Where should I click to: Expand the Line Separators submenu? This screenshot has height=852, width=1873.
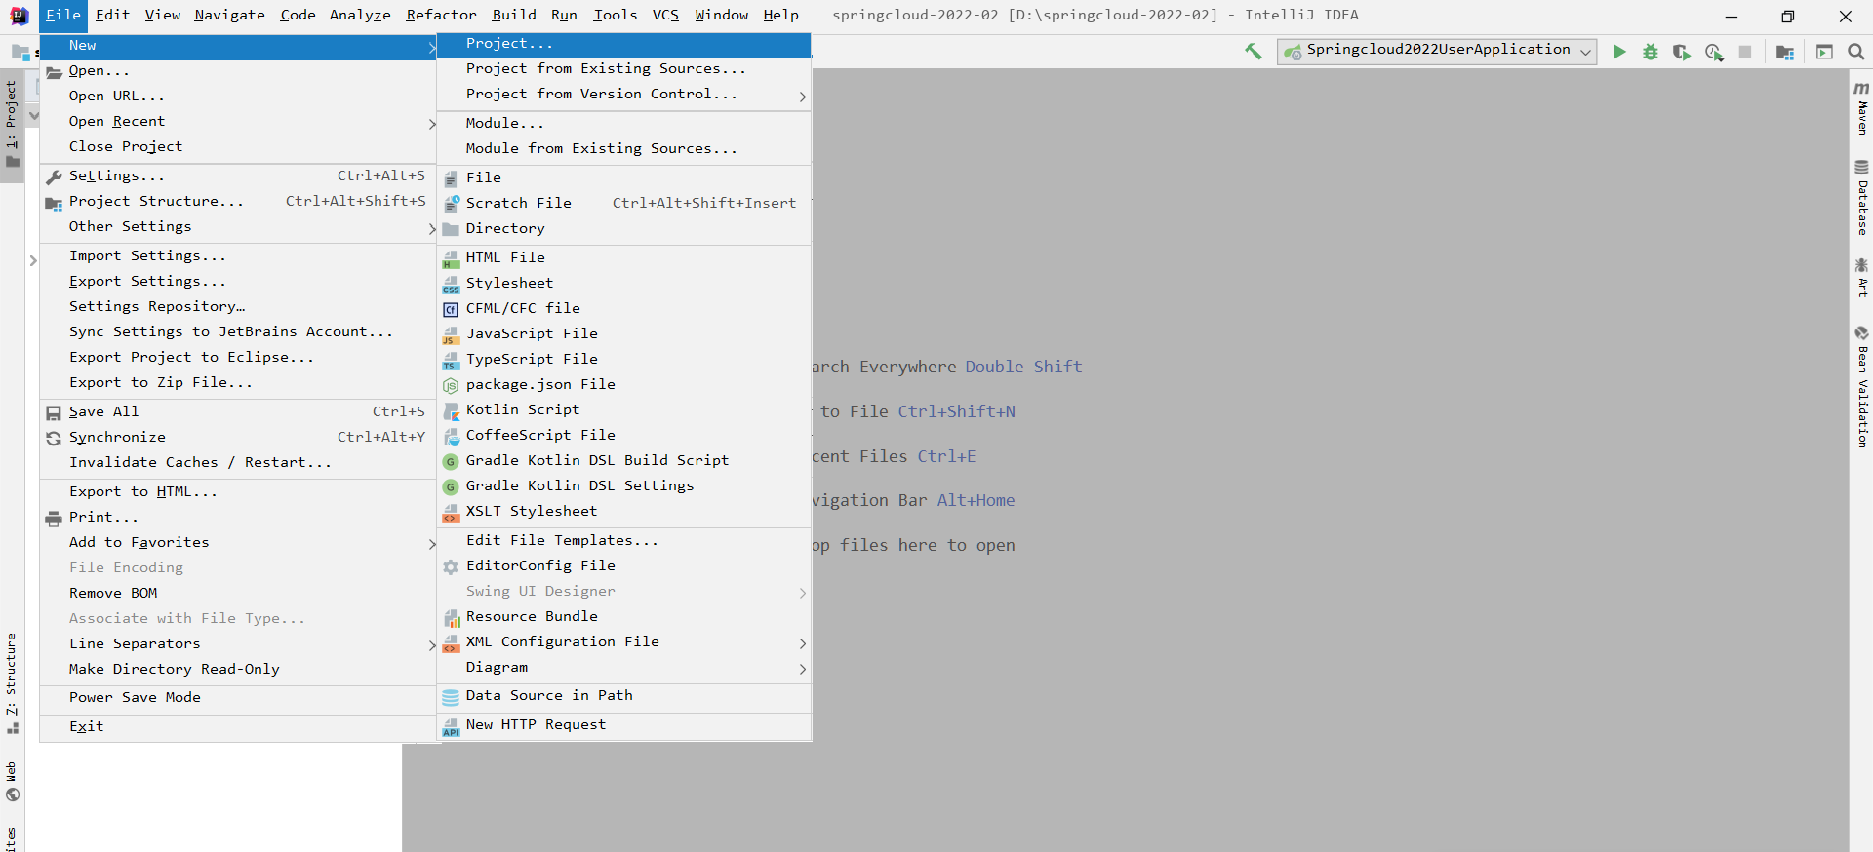click(x=238, y=643)
